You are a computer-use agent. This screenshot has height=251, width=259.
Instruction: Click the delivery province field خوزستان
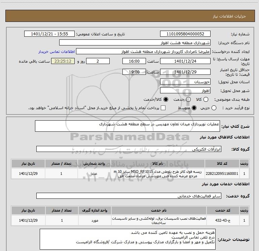click(185, 82)
